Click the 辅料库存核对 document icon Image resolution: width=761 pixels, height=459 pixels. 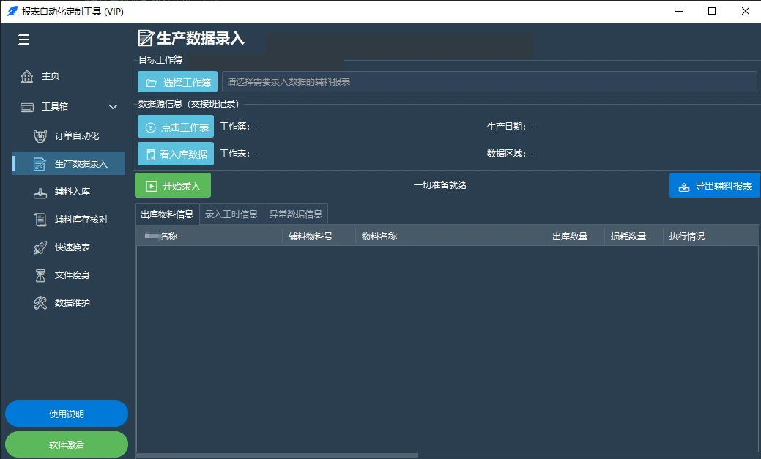coord(40,220)
